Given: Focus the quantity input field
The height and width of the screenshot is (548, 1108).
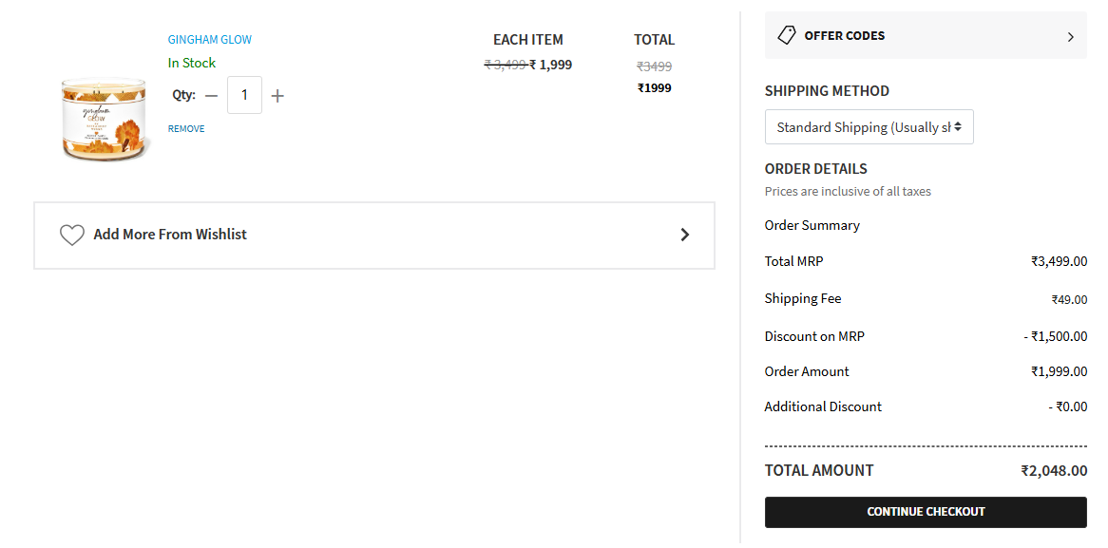Looking at the screenshot, I should (244, 95).
